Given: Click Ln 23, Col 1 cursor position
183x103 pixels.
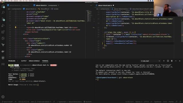Looking at the screenshot, I should click(x=130, y=102).
